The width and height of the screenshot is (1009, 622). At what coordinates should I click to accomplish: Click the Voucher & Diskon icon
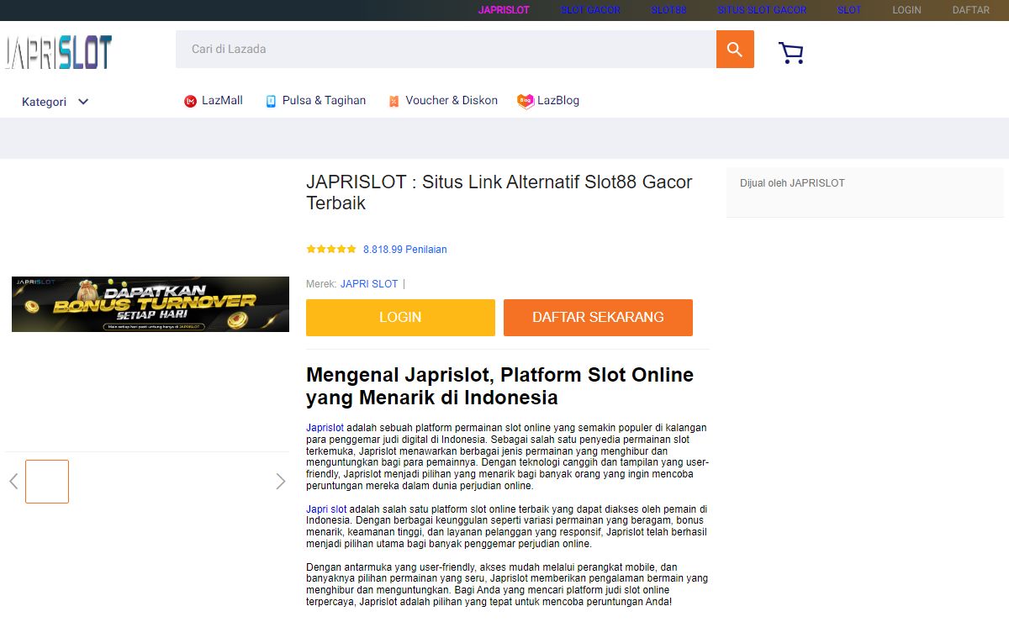click(x=394, y=101)
